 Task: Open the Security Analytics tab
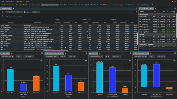point(35,5)
